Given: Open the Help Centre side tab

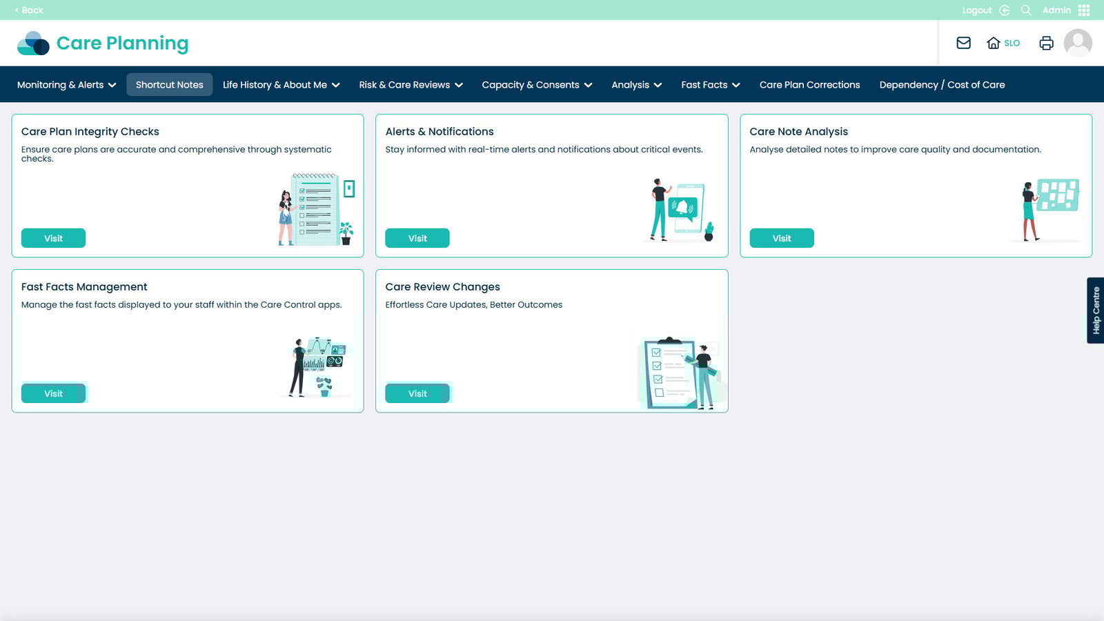Looking at the screenshot, I should (x=1096, y=310).
